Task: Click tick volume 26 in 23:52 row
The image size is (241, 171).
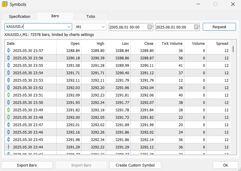Action: pyautogui.click(x=180, y=88)
